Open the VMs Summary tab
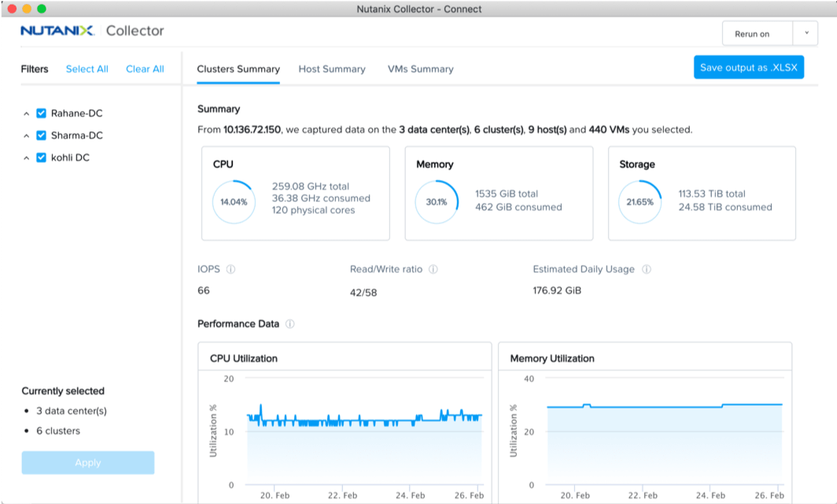The image size is (837, 504). coord(420,69)
